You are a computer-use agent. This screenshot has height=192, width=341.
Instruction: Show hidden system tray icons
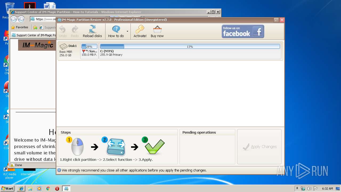pyautogui.click(x=297, y=188)
